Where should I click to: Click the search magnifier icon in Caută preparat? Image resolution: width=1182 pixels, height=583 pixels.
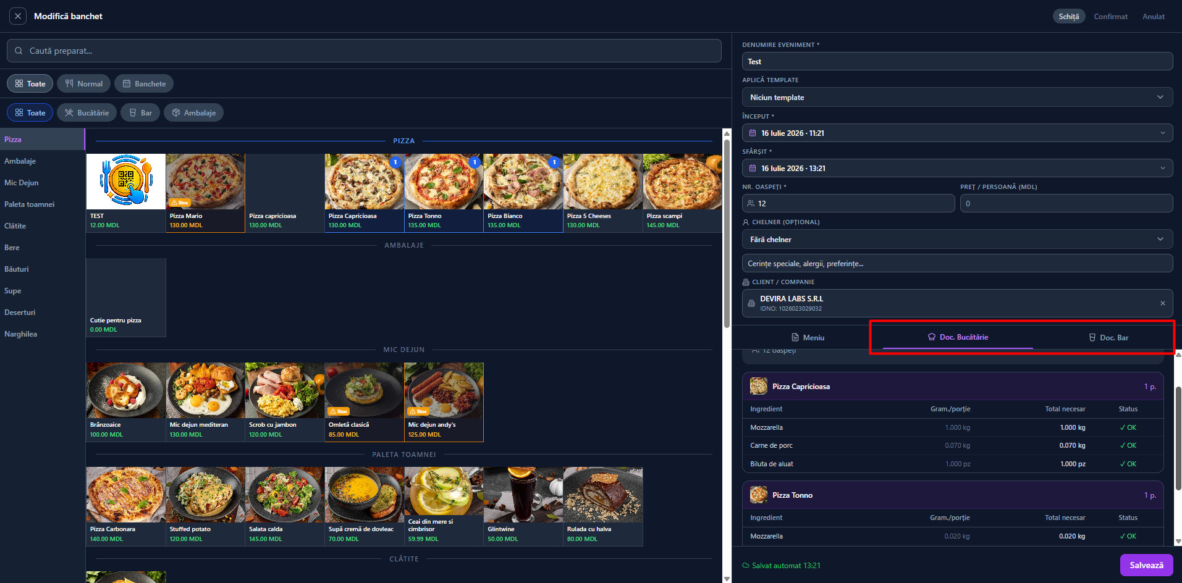pyautogui.click(x=19, y=51)
